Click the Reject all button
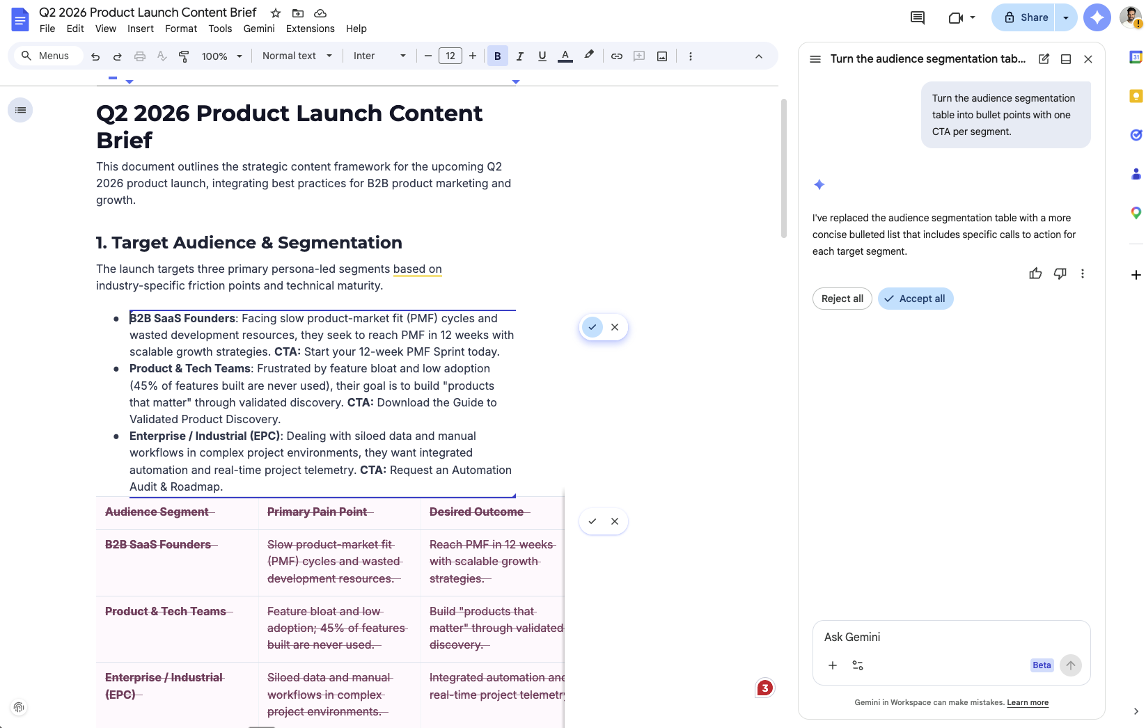1146x728 pixels. [x=842, y=299]
